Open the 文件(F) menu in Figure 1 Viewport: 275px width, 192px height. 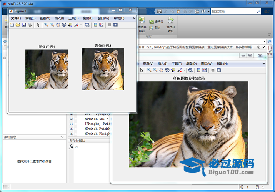point(16,18)
